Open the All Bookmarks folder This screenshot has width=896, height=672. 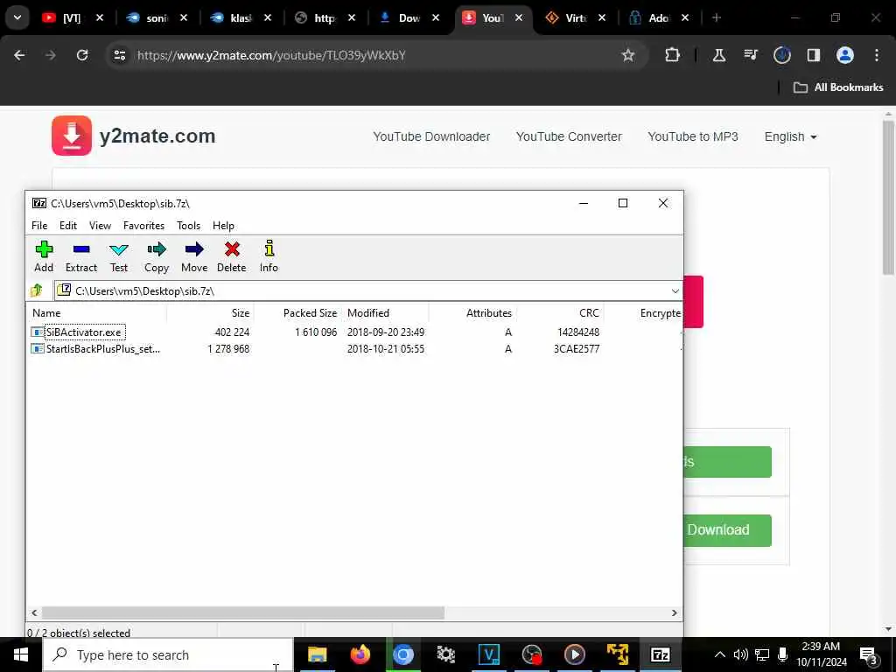pos(838,87)
